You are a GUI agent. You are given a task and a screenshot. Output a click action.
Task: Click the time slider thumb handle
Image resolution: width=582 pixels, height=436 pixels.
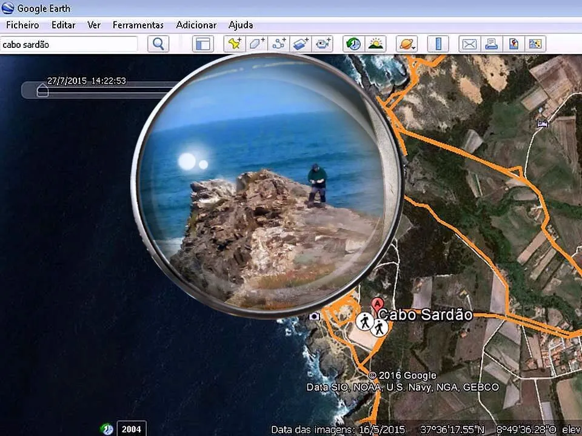click(x=42, y=90)
